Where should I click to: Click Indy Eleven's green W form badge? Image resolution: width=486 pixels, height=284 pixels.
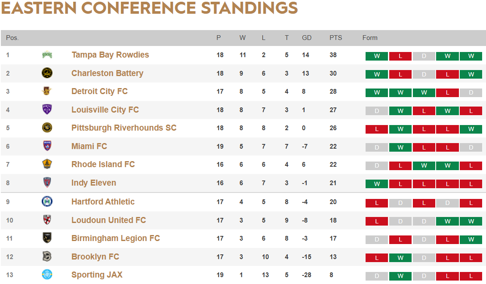click(377, 184)
